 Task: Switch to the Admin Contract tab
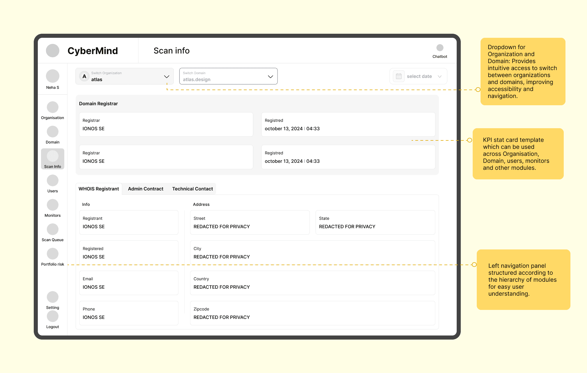pos(145,189)
